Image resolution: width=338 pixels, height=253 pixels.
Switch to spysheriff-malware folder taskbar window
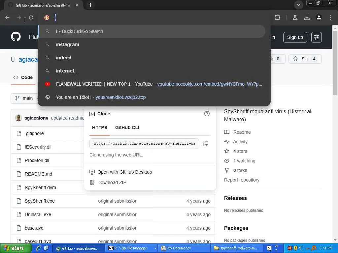tap(237, 248)
